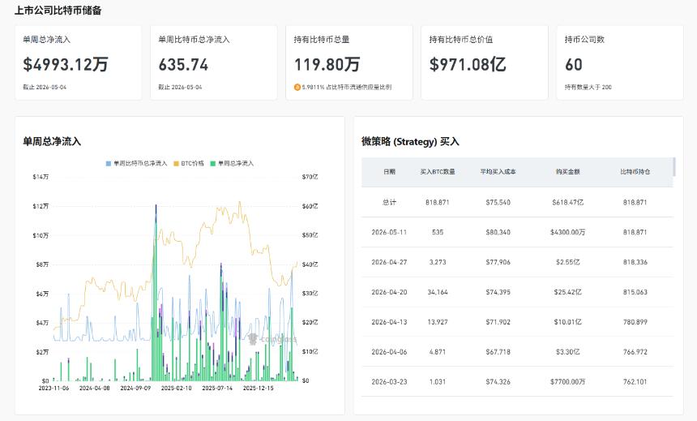Screen dimensions: 697x421
Task: Click the $971.08亿 total value figure
Action: coord(468,65)
